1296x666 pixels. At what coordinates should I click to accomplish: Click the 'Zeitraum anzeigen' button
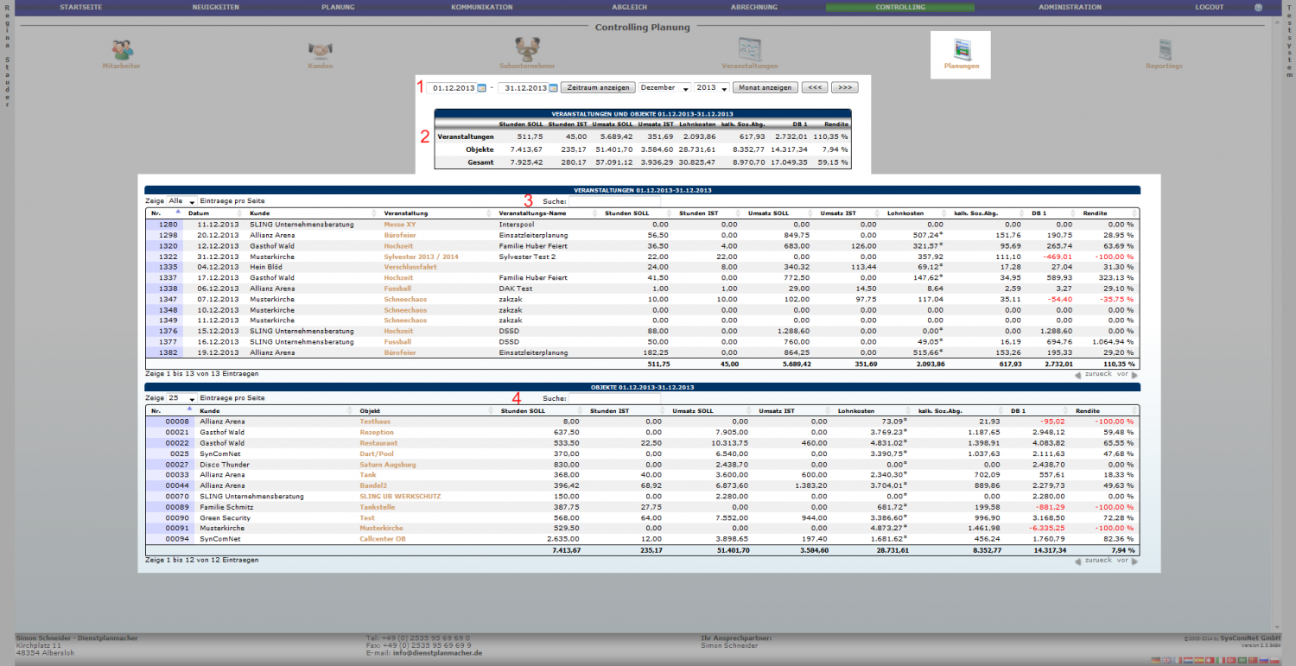[x=598, y=88]
